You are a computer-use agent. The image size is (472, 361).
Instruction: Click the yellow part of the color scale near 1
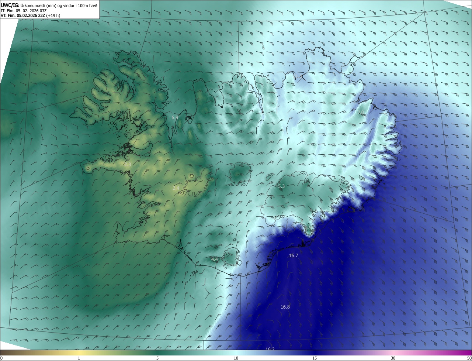click(x=79, y=353)
